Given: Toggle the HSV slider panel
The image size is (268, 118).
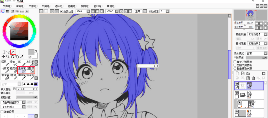Looking at the screenshot, I should point(12,11).
